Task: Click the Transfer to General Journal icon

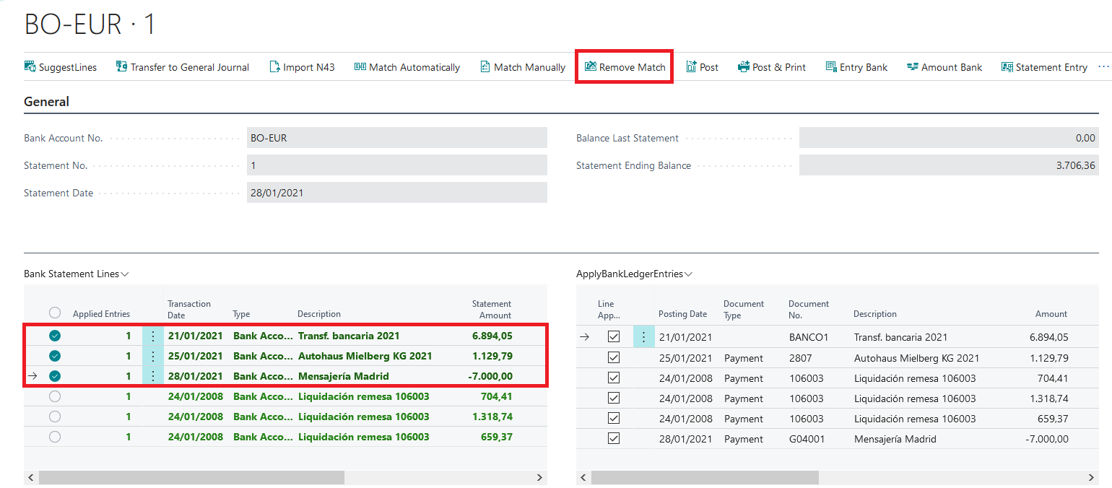Action: (x=121, y=66)
